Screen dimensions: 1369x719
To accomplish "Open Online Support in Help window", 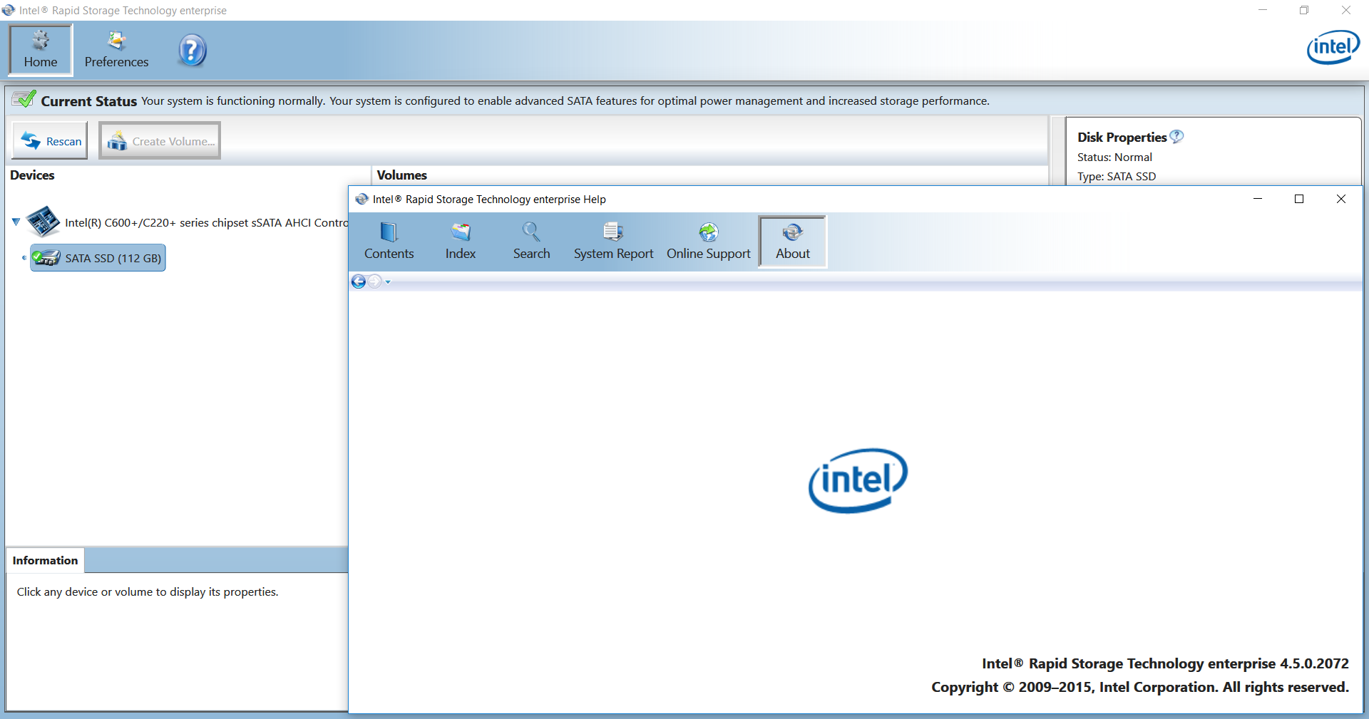I will (709, 242).
